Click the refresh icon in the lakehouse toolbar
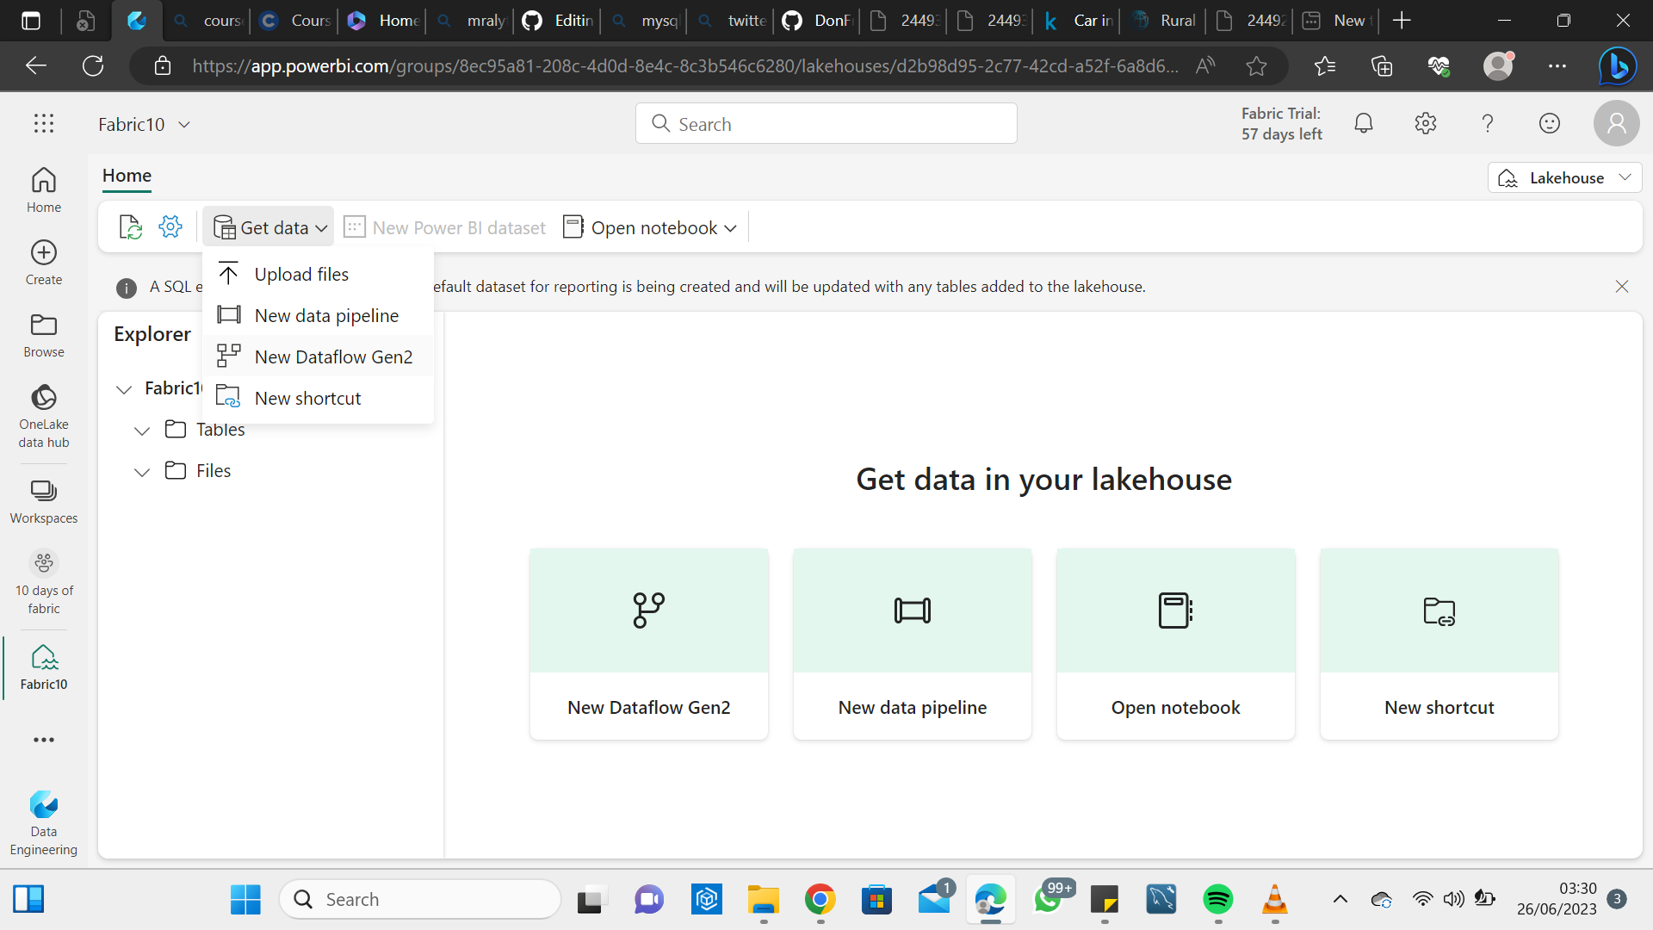The image size is (1653, 930). (130, 226)
